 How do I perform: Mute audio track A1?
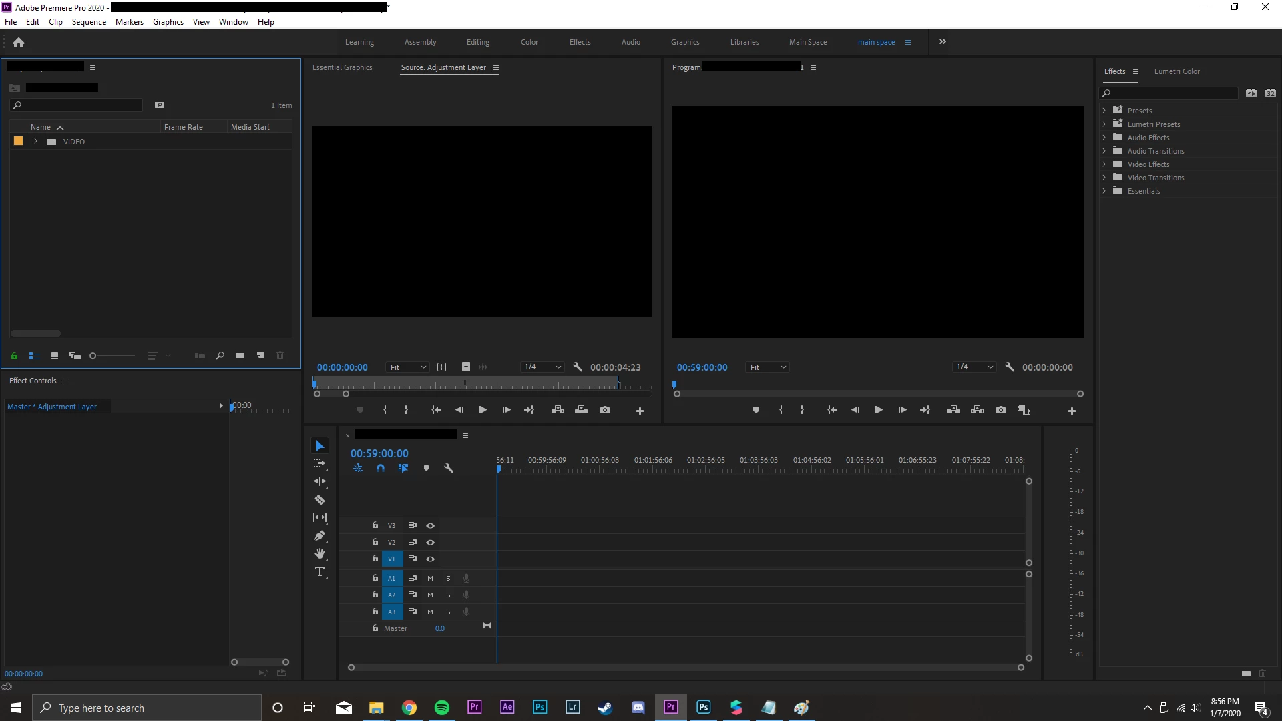pyautogui.click(x=430, y=578)
